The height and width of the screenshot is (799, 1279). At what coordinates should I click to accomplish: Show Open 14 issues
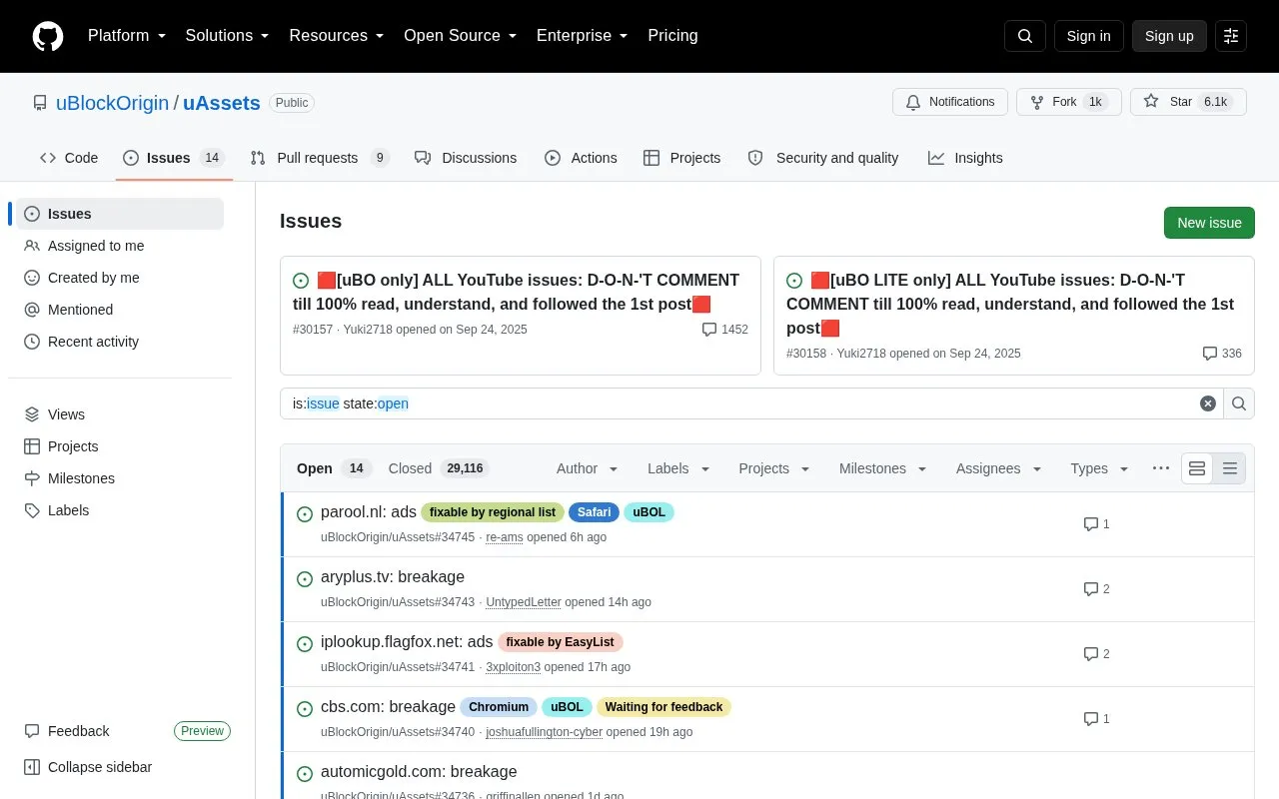(334, 468)
